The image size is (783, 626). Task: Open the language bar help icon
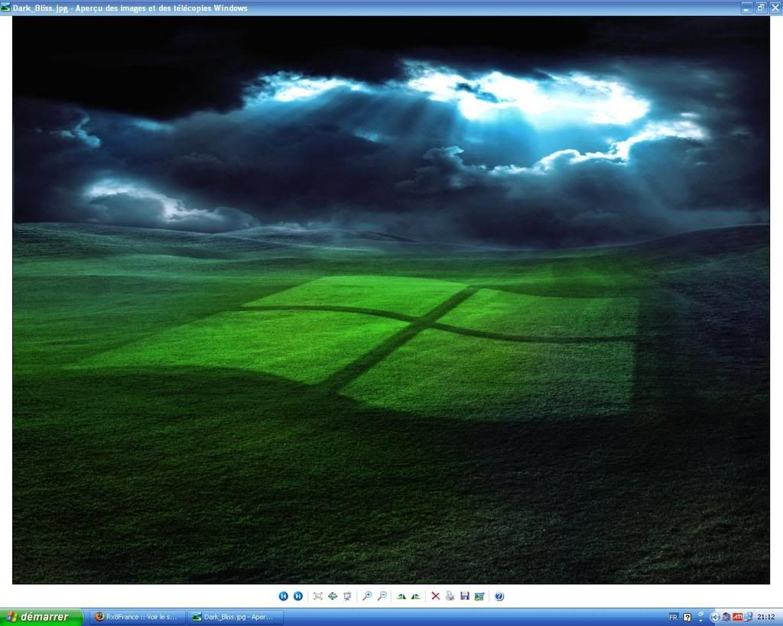click(687, 617)
